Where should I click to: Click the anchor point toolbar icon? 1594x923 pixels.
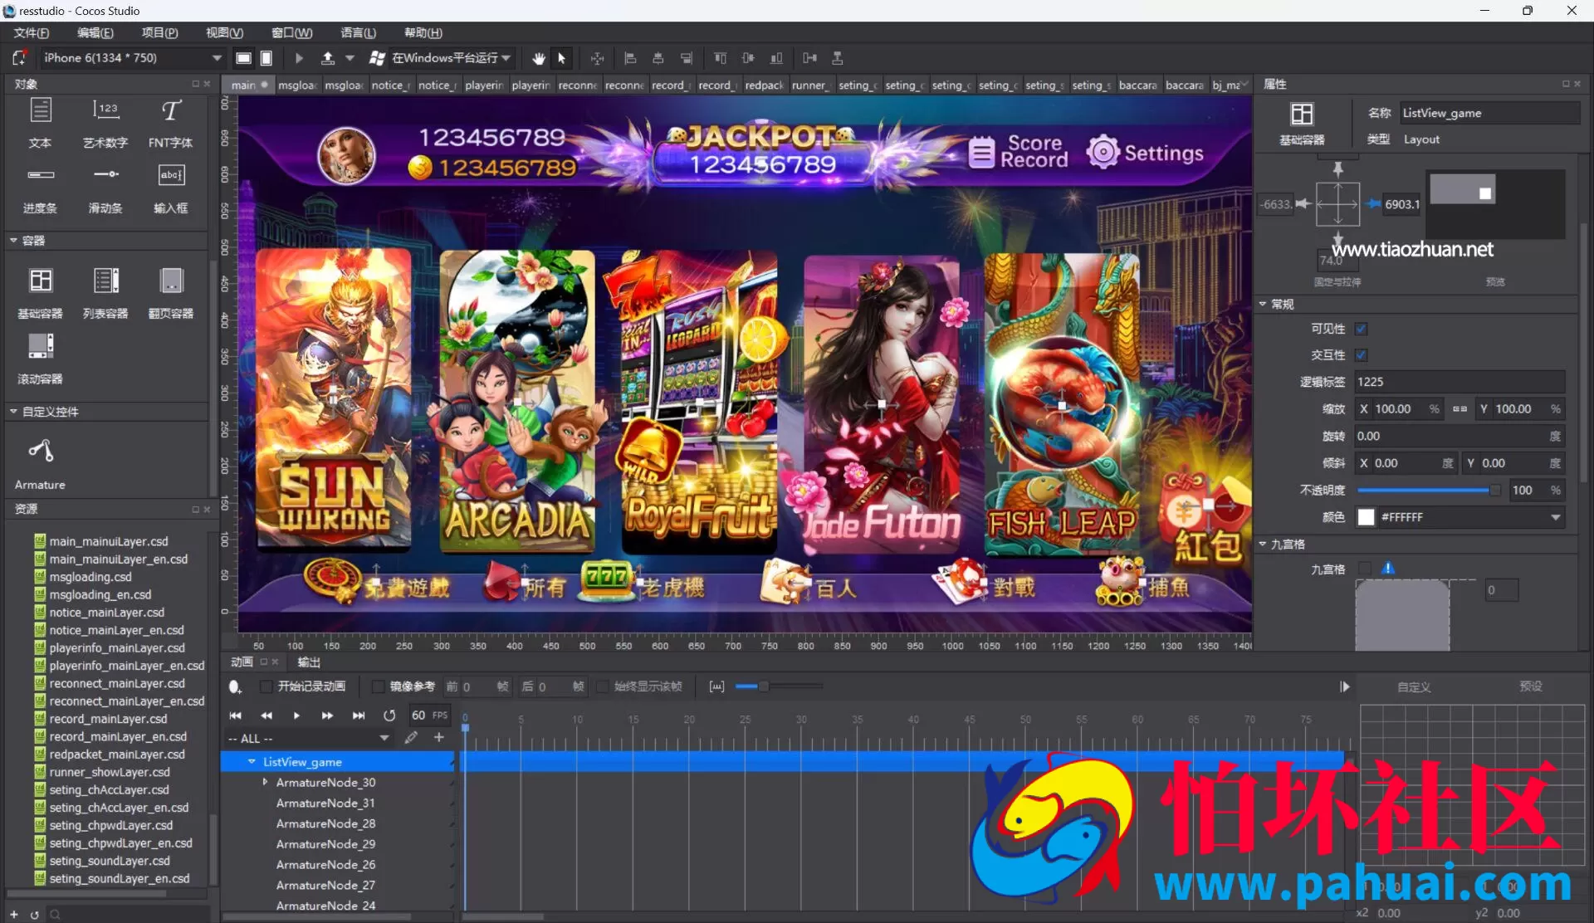[597, 58]
